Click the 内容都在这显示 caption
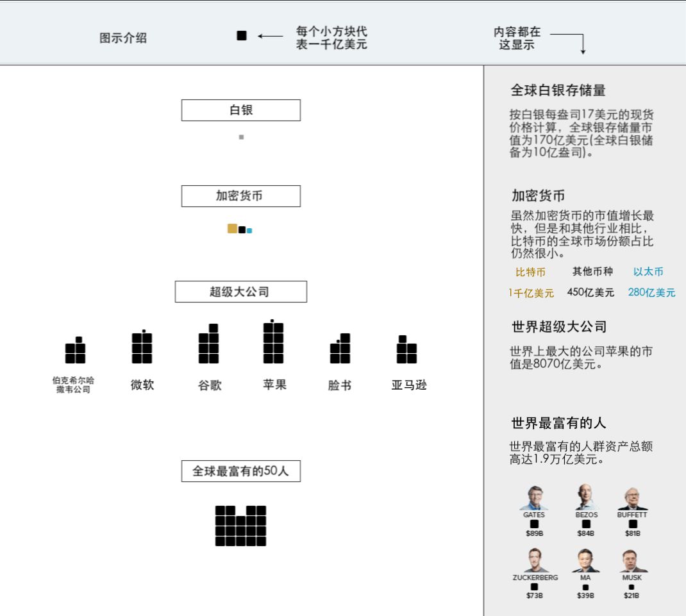The width and height of the screenshot is (686, 616). click(x=517, y=38)
